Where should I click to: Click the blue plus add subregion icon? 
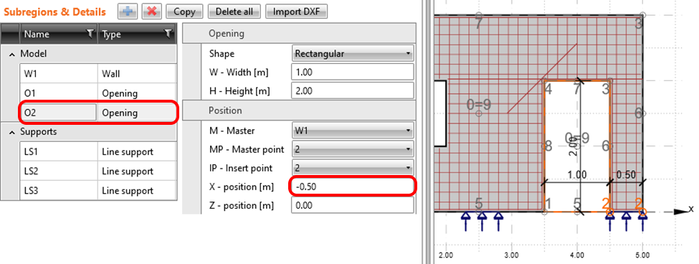[128, 11]
